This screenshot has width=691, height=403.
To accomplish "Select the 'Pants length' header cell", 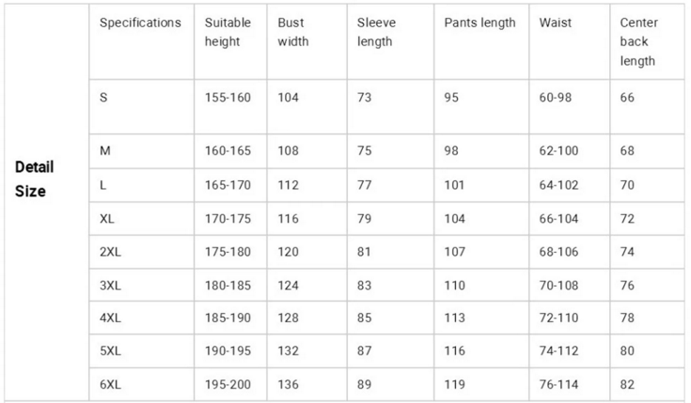I will tap(479, 23).
